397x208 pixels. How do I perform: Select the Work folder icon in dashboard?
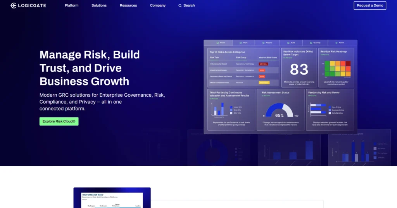pos(241,43)
